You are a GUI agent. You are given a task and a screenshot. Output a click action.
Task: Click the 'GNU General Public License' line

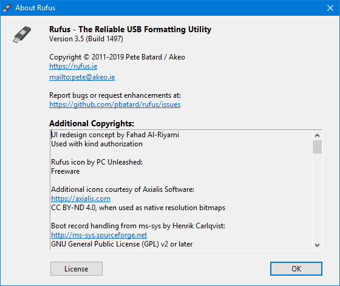click(121, 244)
